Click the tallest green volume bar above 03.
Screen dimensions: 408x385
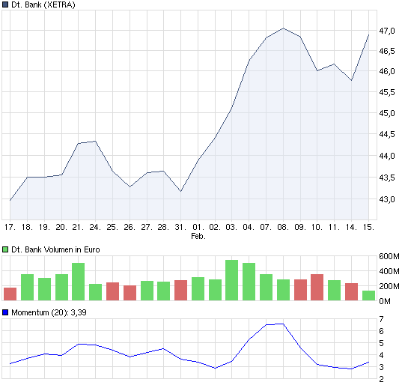231,280
